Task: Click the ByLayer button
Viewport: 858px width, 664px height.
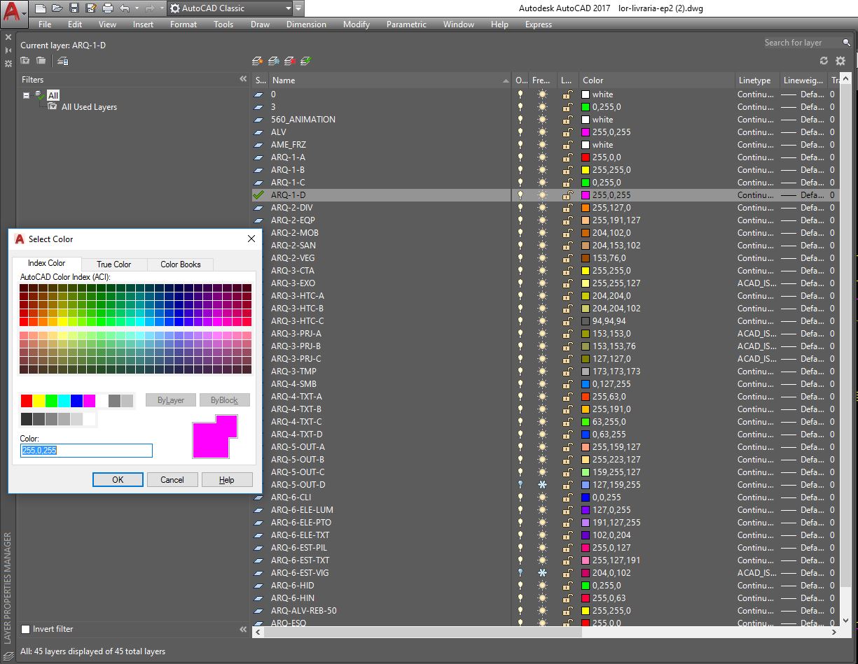Action: tap(171, 400)
